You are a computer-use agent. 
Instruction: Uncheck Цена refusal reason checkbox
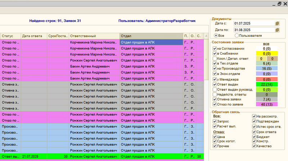(215, 137)
